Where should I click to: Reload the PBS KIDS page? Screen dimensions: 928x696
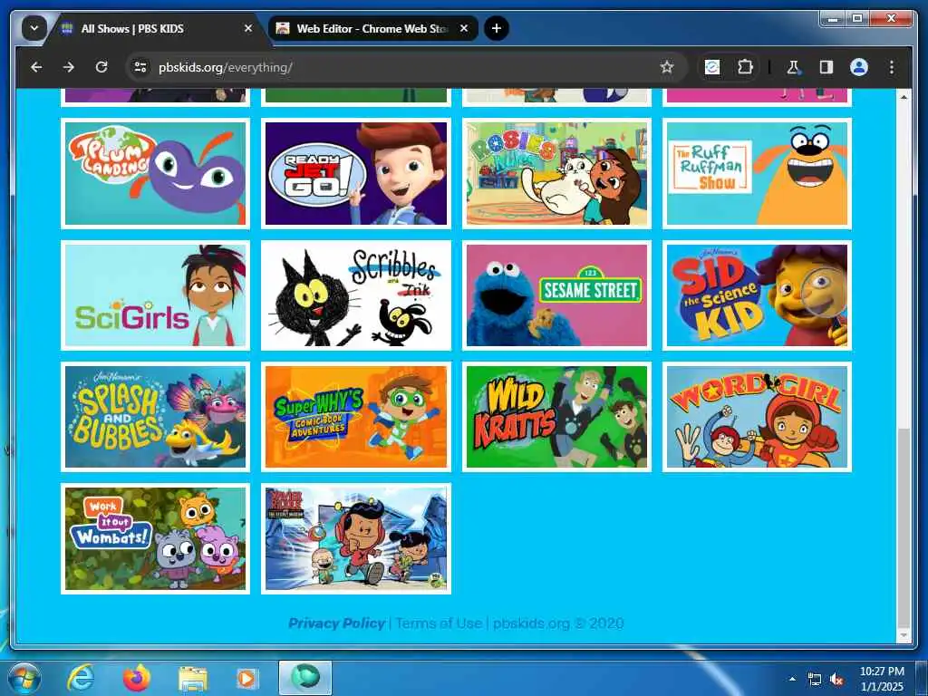[101, 67]
